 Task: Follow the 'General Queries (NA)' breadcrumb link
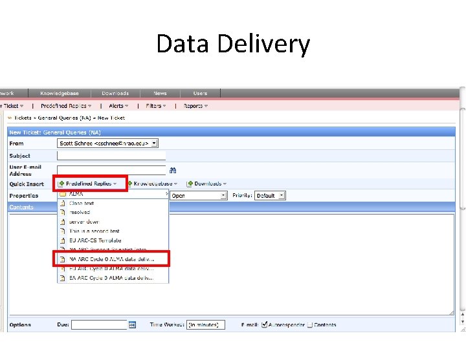(64, 118)
